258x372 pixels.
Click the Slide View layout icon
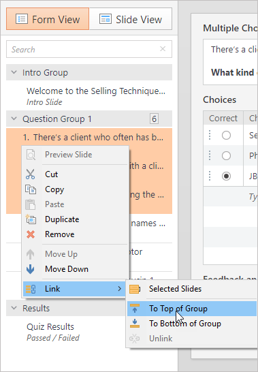tap(106, 19)
